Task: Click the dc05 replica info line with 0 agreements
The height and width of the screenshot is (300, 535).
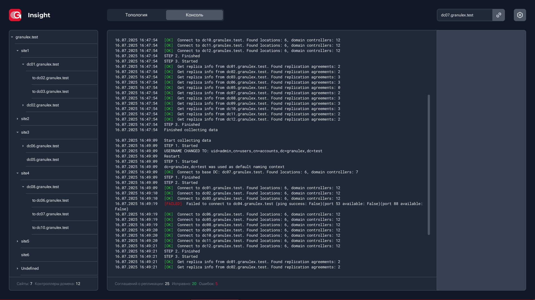Action: click(228, 87)
